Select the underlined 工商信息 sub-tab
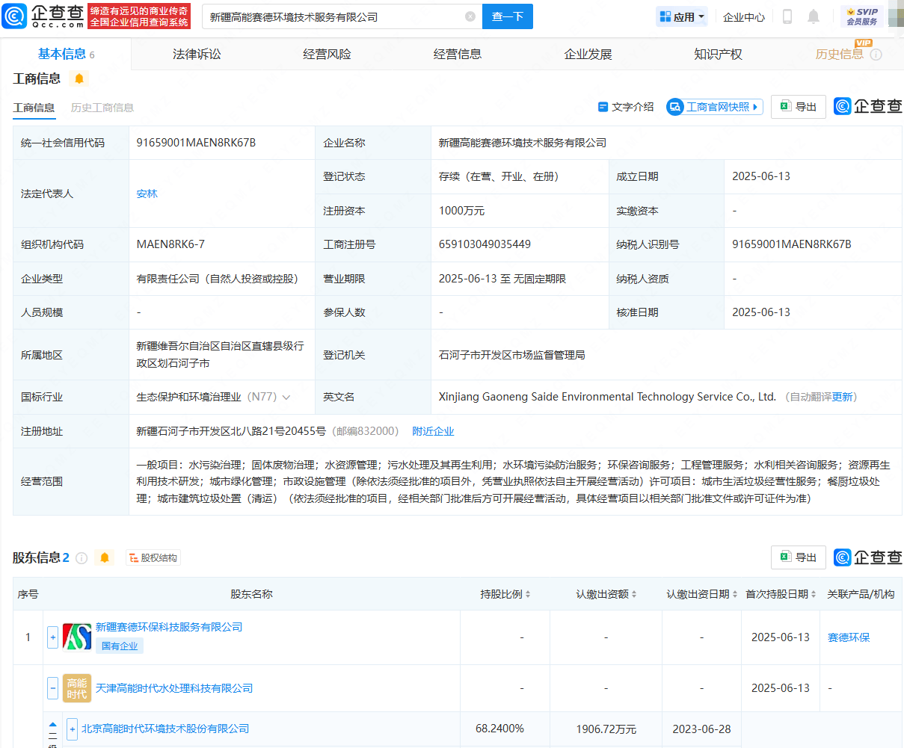 [x=34, y=108]
